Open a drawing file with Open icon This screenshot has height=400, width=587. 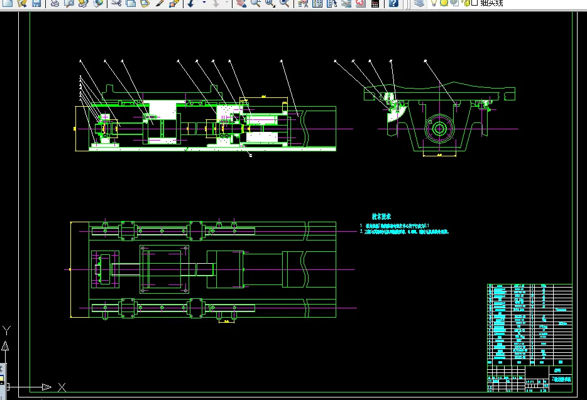click(22, 3)
